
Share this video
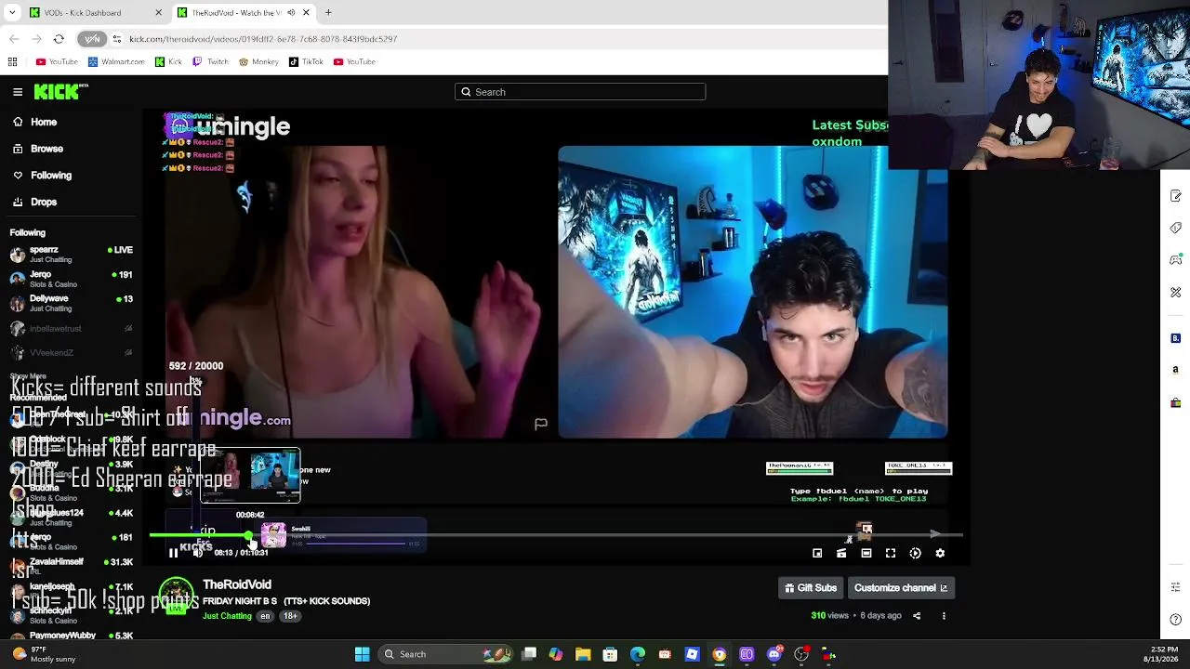(x=917, y=615)
